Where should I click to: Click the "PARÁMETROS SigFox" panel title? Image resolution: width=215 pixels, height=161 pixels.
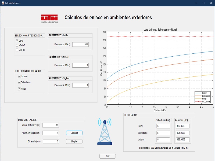pos(59,78)
